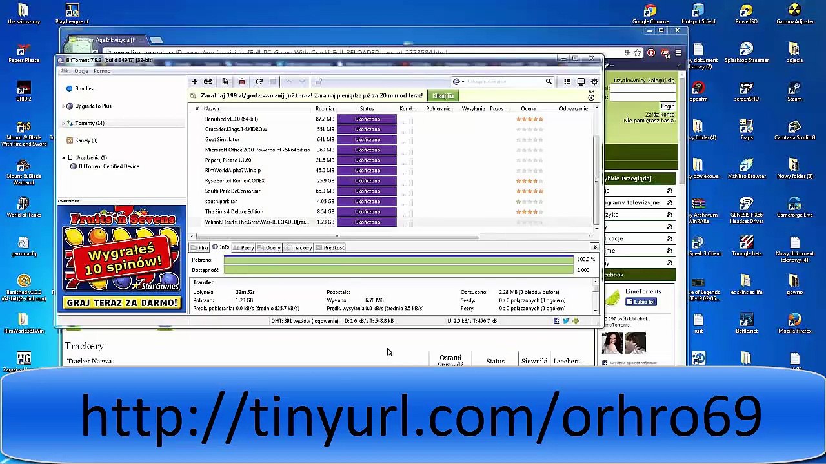The width and height of the screenshot is (826, 464).
Task: Add torrent from URL link icon
Action: click(x=208, y=82)
